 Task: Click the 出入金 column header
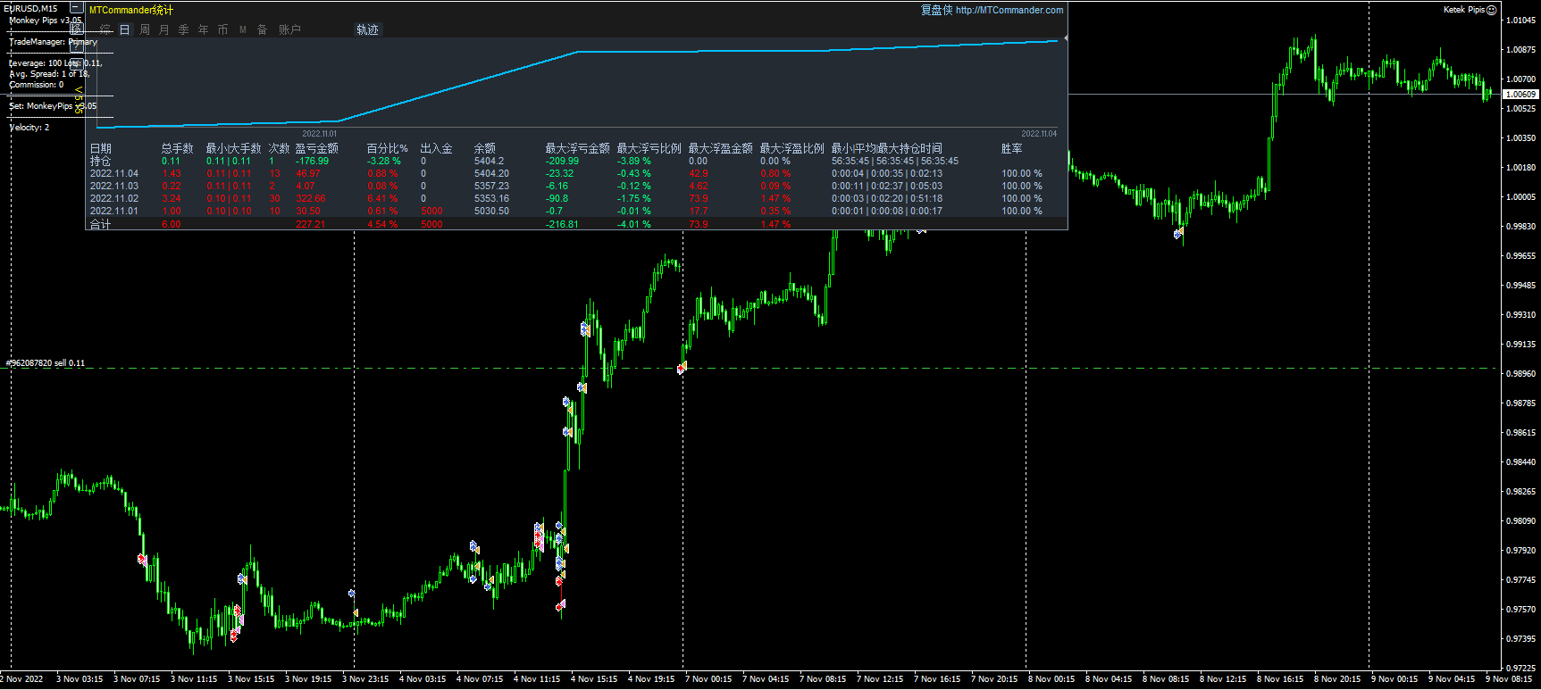point(437,148)
